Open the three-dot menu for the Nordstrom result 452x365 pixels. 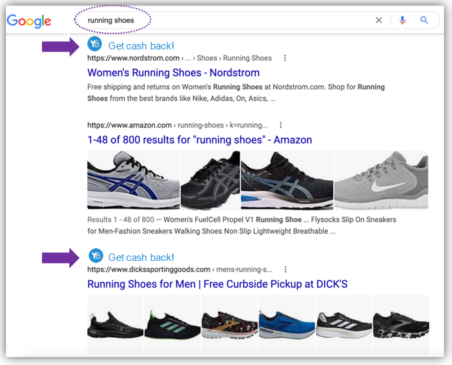tap(285, 58)
